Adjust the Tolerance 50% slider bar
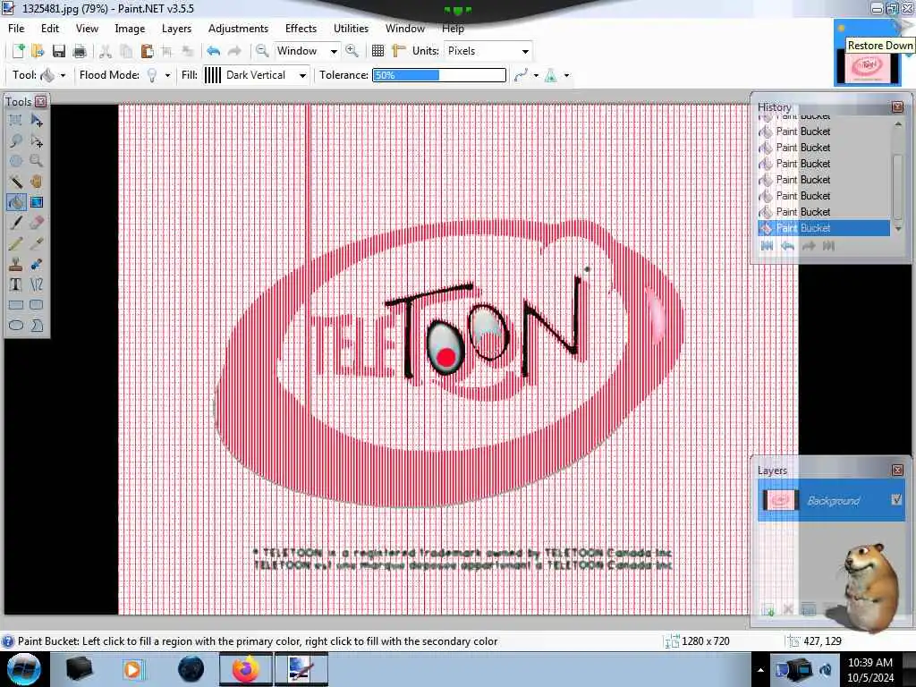916x687 pixels. 439,75
